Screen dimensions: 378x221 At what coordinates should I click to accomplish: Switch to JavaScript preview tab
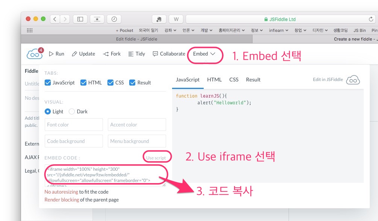[187, 80]
